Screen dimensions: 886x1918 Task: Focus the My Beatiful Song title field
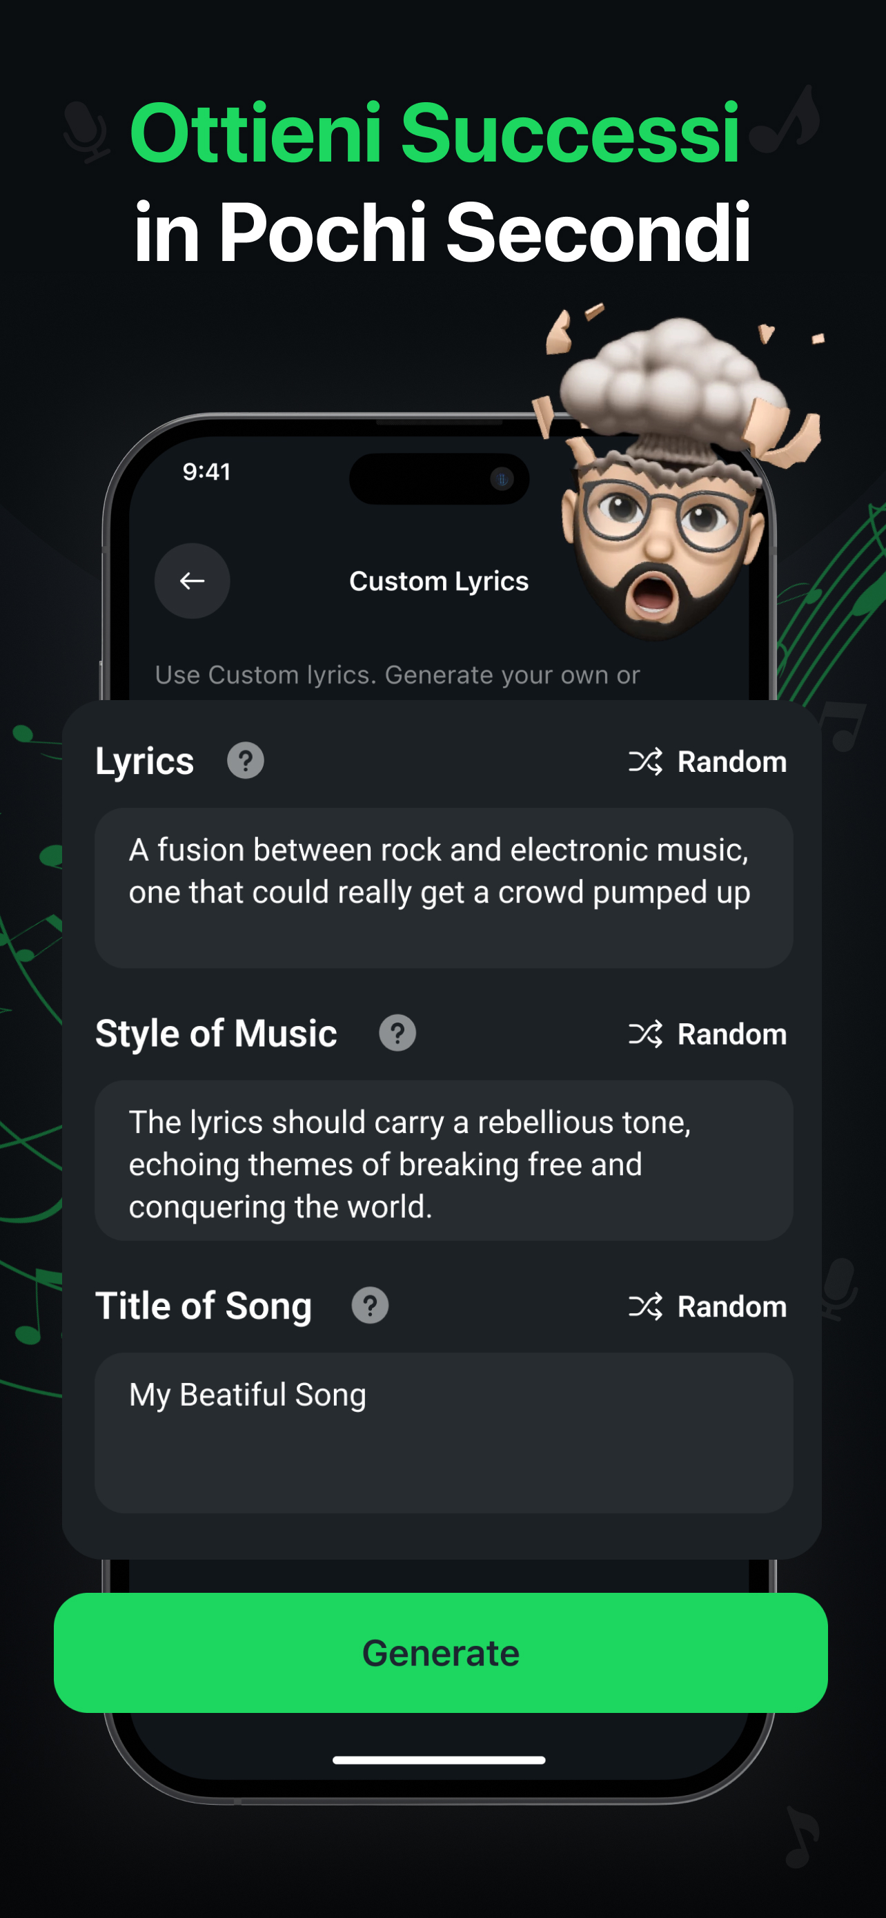tap(444, 1433)
